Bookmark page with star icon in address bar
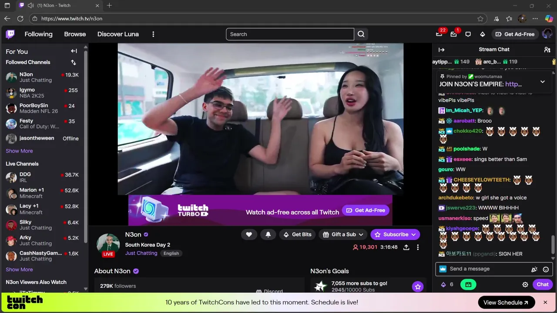 pos(480,19)
